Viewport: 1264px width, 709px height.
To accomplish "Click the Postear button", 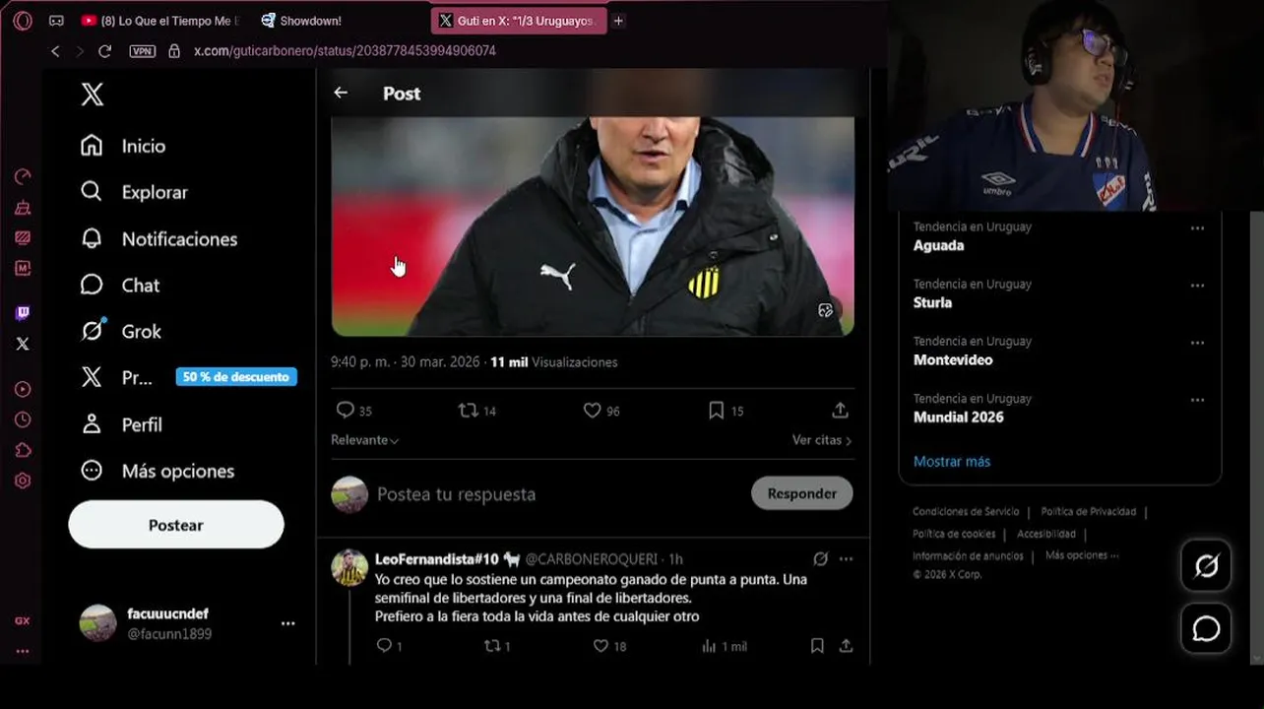I will tap(176, 525).
